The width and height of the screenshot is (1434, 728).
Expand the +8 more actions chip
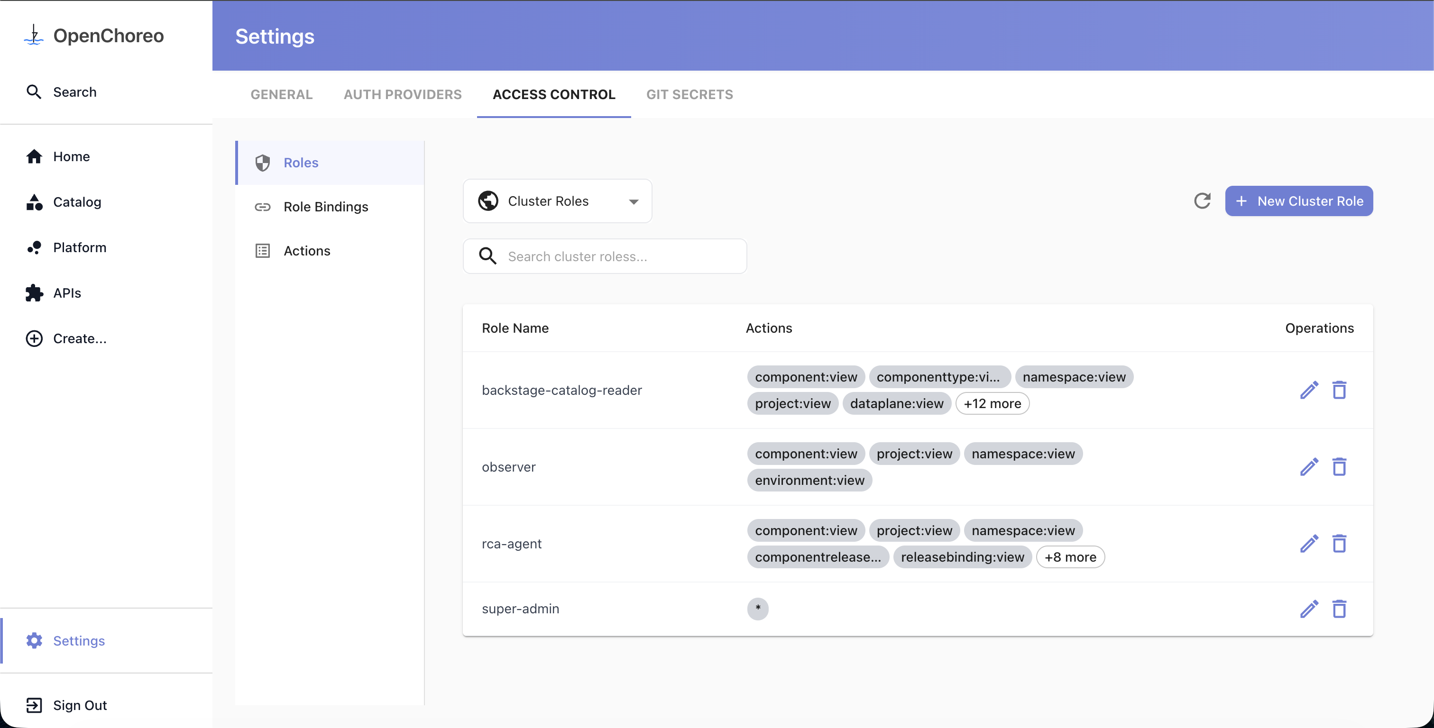(x=1070, y=557)
